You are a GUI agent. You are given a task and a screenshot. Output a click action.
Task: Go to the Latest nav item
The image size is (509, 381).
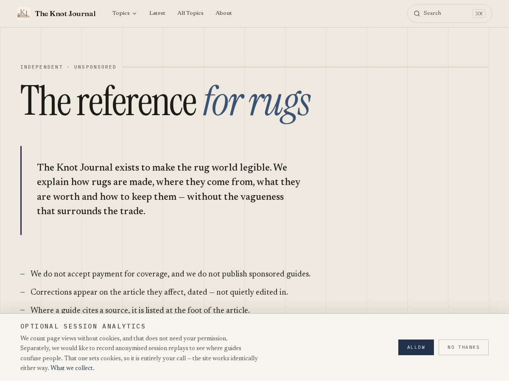click(x=157, y=13)
